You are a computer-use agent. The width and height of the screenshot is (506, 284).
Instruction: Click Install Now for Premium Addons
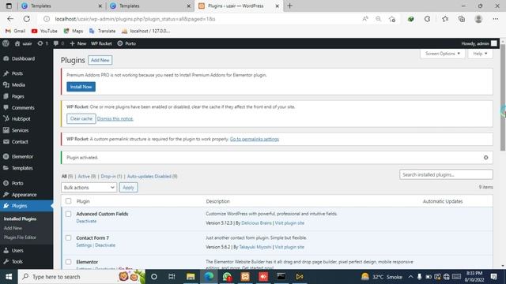coord(81,87)
